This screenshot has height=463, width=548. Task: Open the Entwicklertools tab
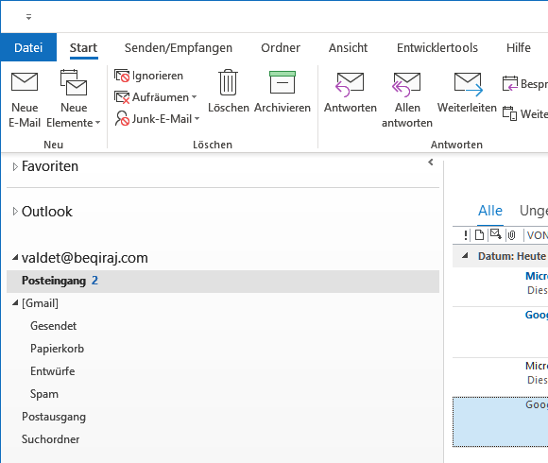tap(437, 47)
